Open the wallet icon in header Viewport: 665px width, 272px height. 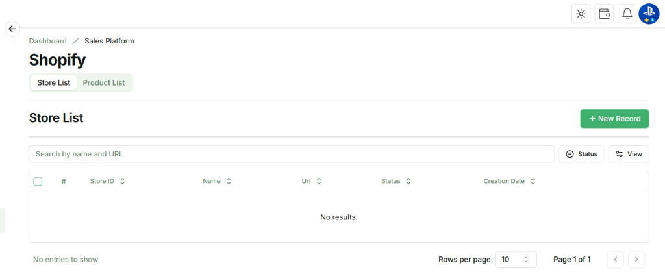point(604,14)
